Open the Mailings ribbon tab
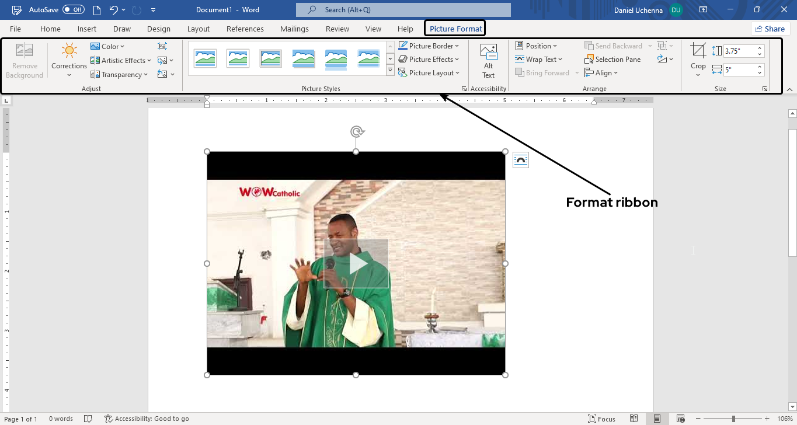Viewport: 797px width, 425px height. (x=294, y=28)
